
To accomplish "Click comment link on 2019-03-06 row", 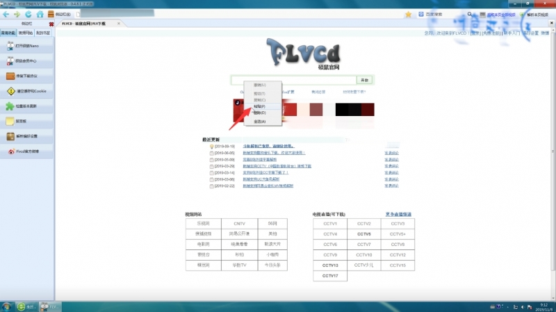I will 391,179.
